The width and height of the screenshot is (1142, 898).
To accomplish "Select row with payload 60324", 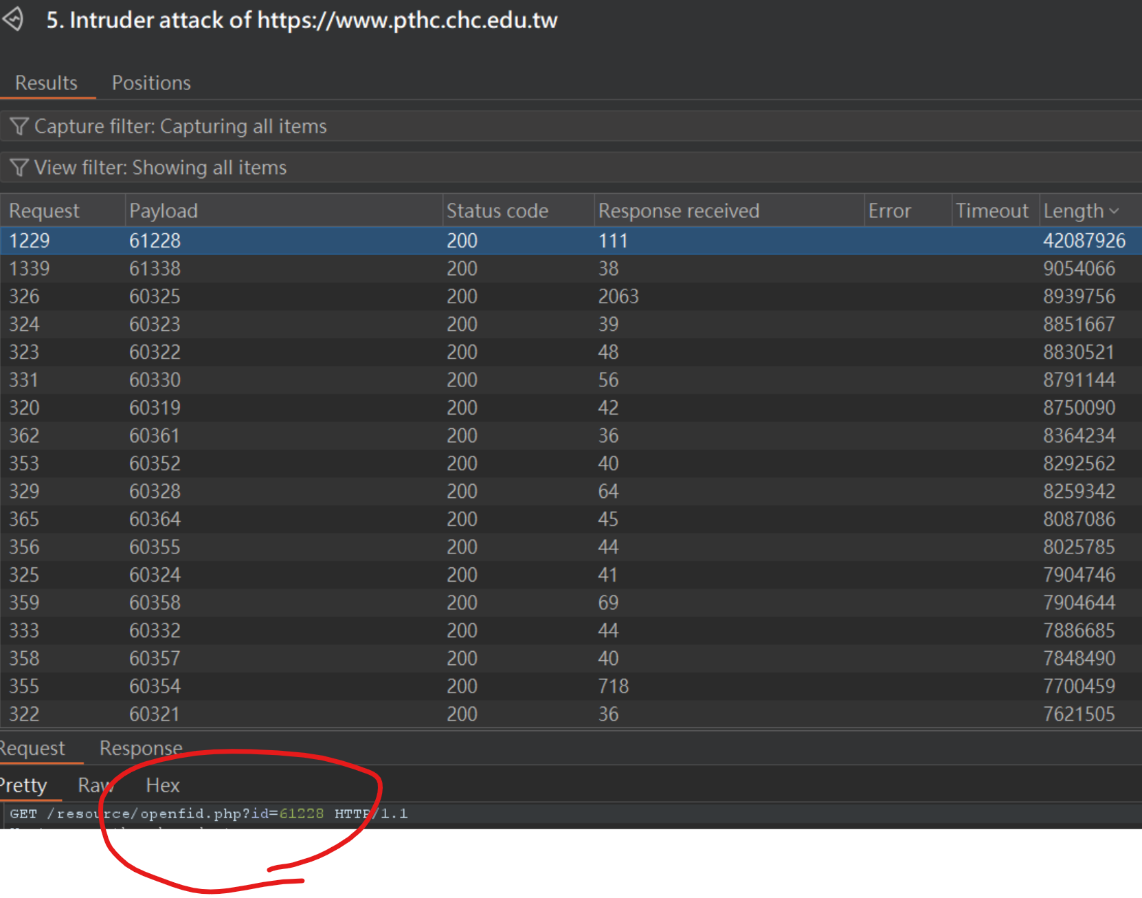I will [x=571, y=575].
